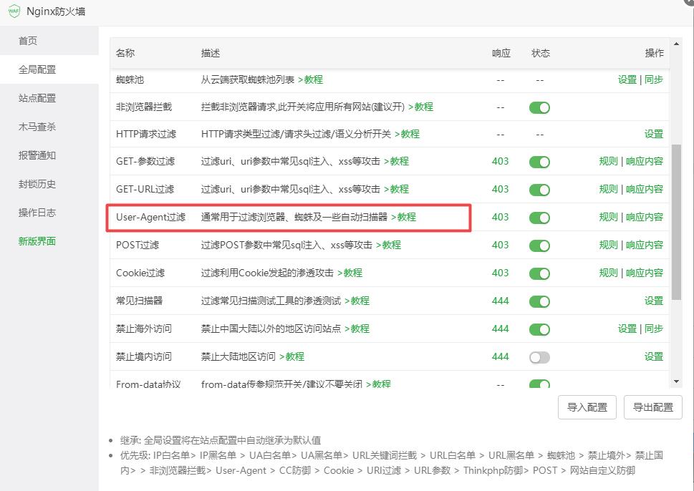The image size is (694, 491).
Task: Toggle the User-Agent过滤 switch
Action: tap(539, 218)
